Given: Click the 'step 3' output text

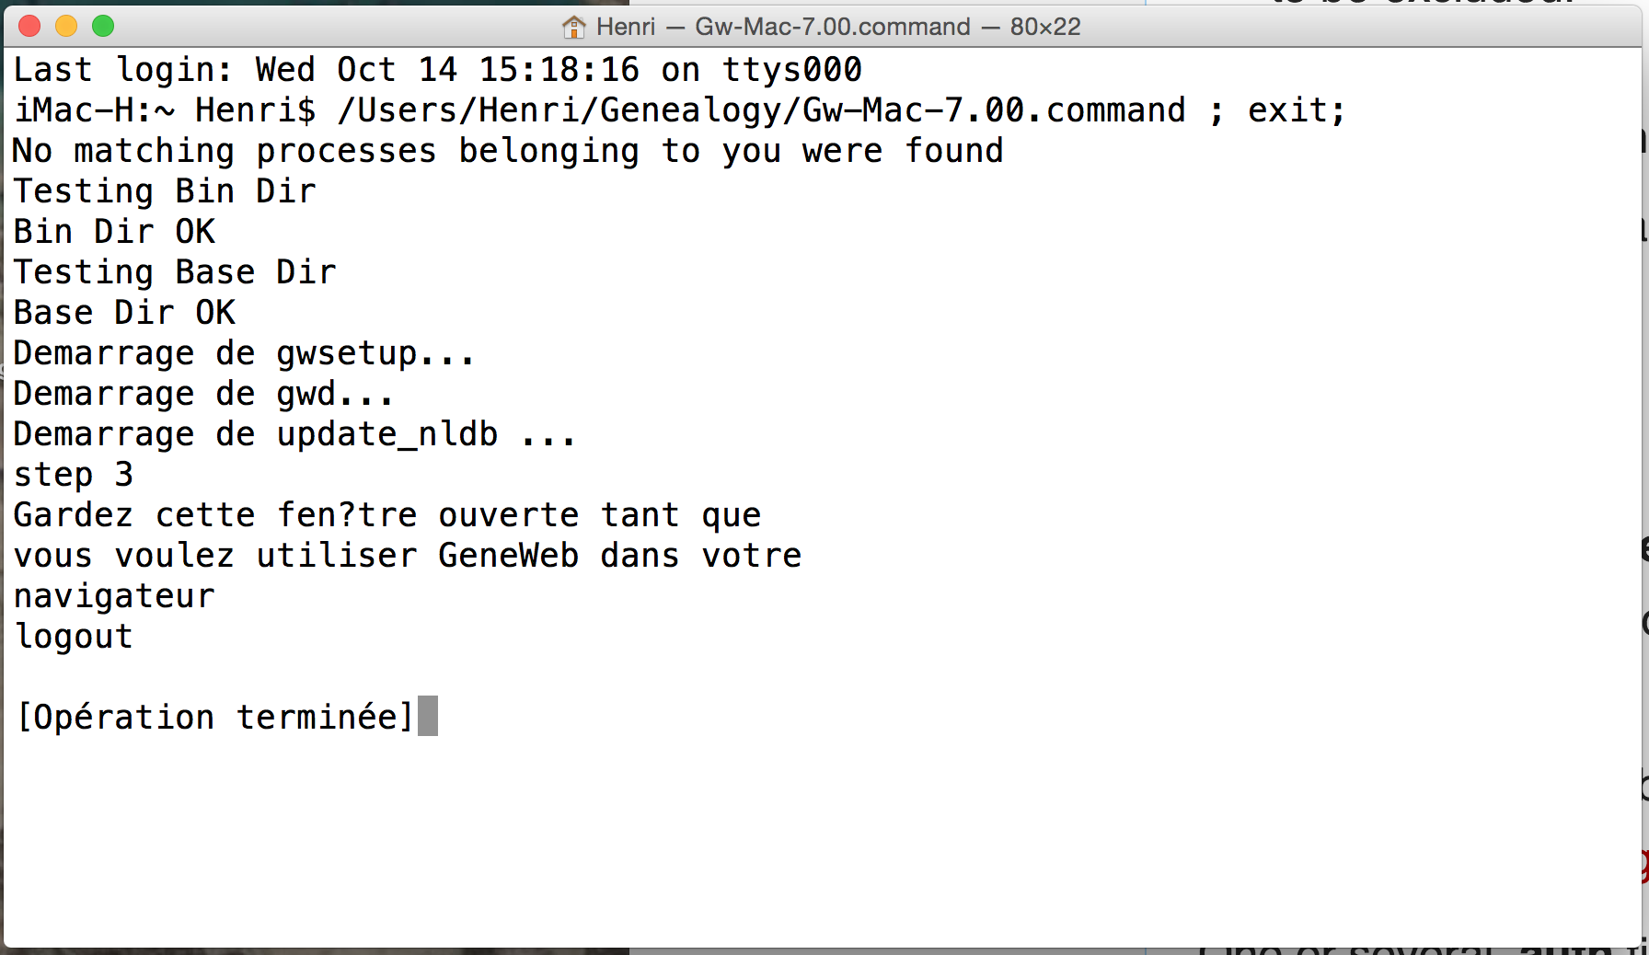Looking at the screenshot, I should [74, 475].
